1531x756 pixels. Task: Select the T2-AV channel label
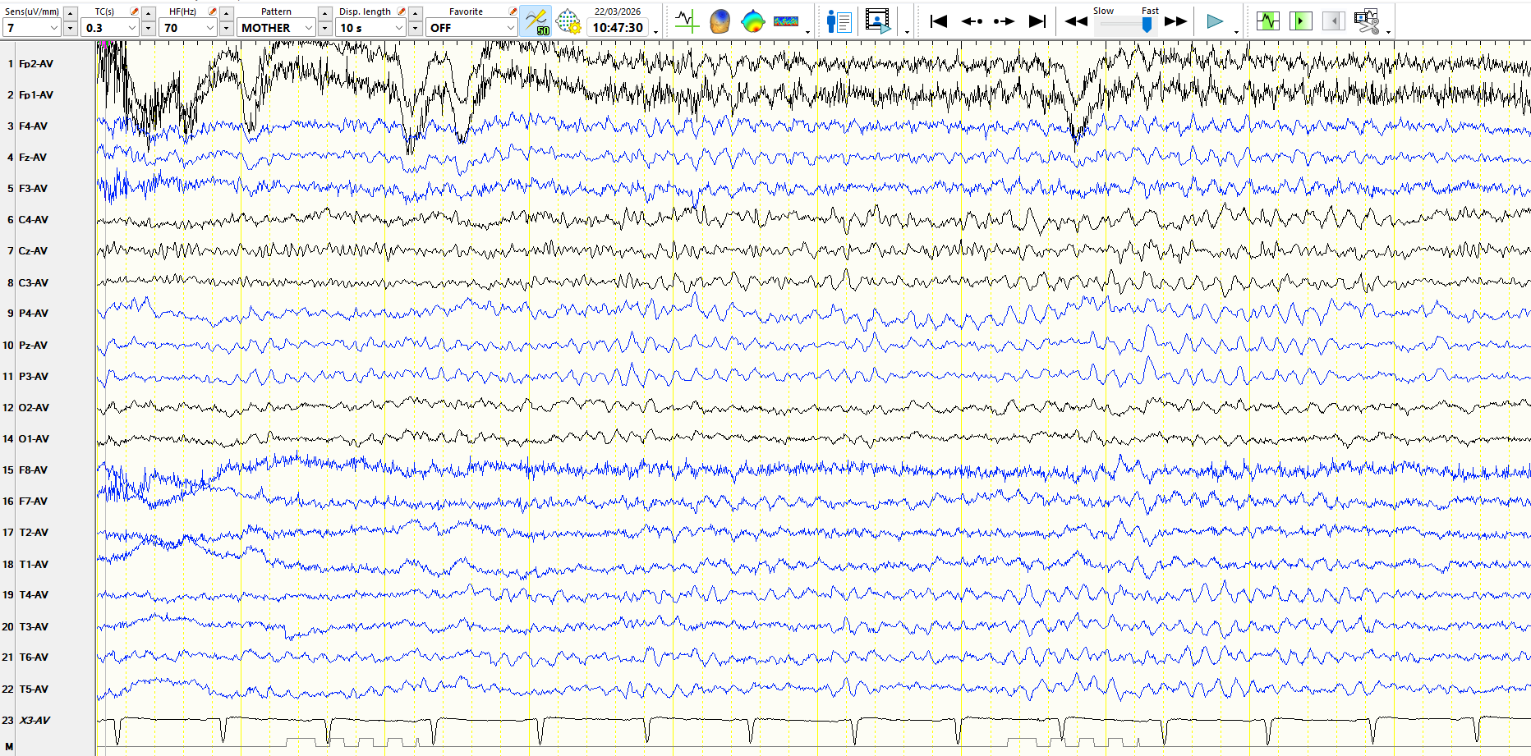point(34,533)
